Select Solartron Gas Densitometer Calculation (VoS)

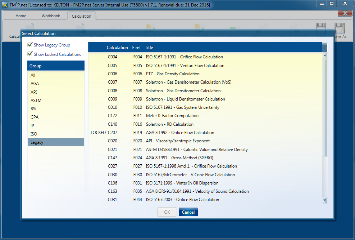click(x=205, y=82)
